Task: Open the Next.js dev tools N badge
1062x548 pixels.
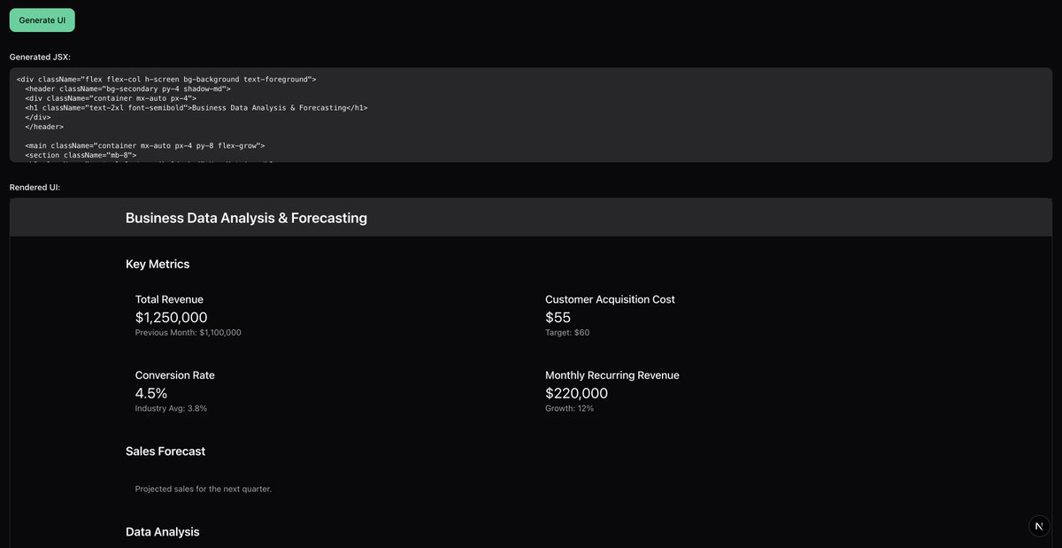Action: [1036, 524]
